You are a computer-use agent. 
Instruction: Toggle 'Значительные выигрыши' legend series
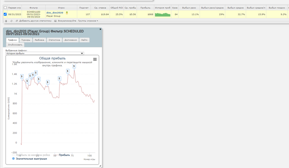29,159
